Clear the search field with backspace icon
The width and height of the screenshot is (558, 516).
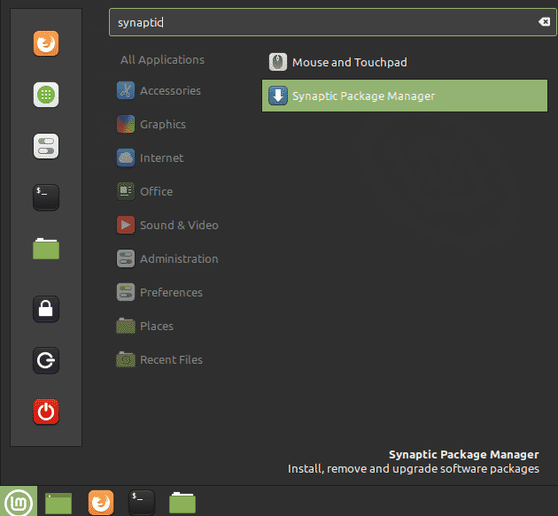[544, 22]
